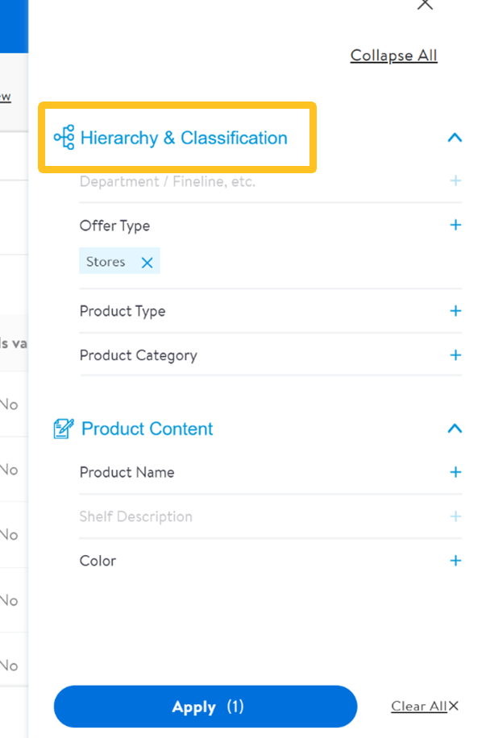Add an Offer Type filter
Image resolution: width=486 pixels, height=738 pixels.
[x=455, y=226]
